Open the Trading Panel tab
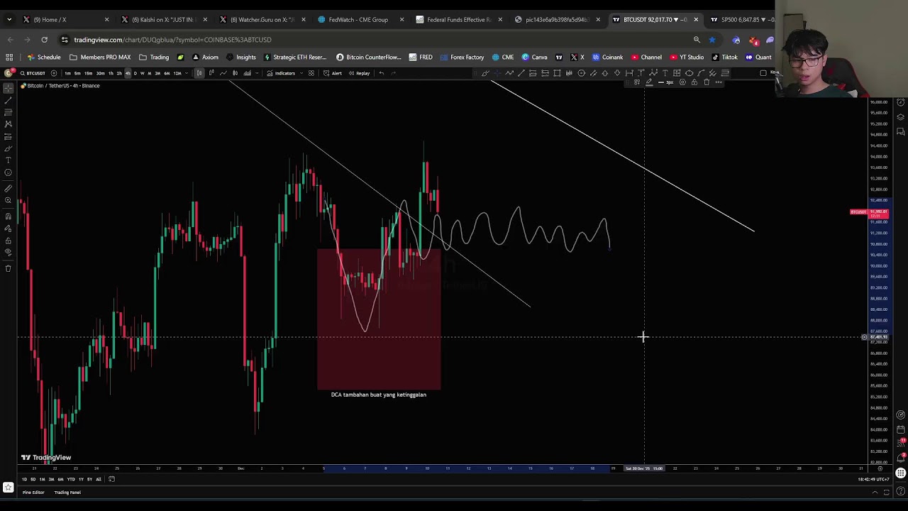Screen dimensions: 908x511 pyautogui.click(x=67, y=493)
